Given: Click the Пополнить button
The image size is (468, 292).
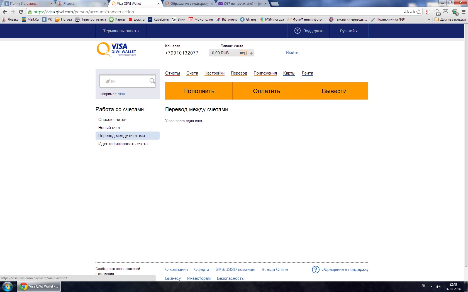Looking at the screenshot, I should 199,91.
